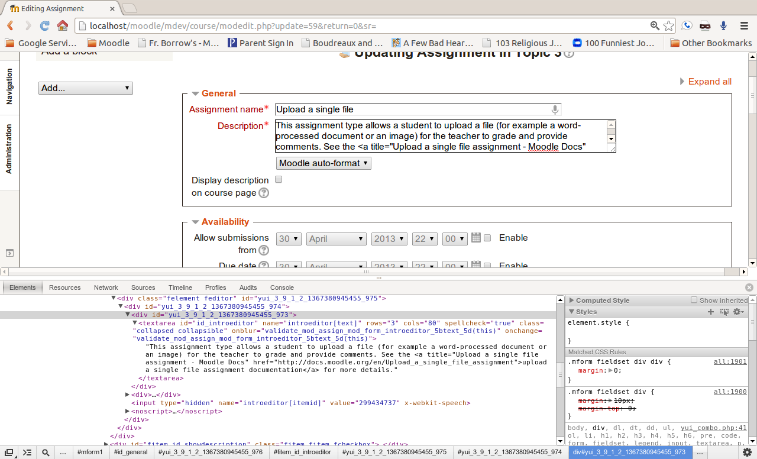Click the incognito-glasses extension icon
Screen dimensions: 757x459
point(705,25)
